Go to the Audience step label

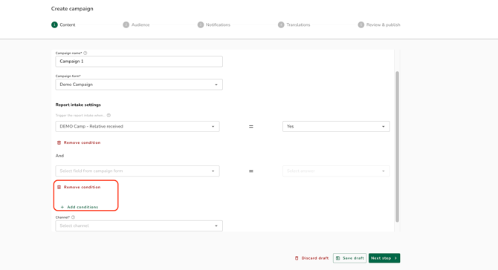(x=140, y=24)
